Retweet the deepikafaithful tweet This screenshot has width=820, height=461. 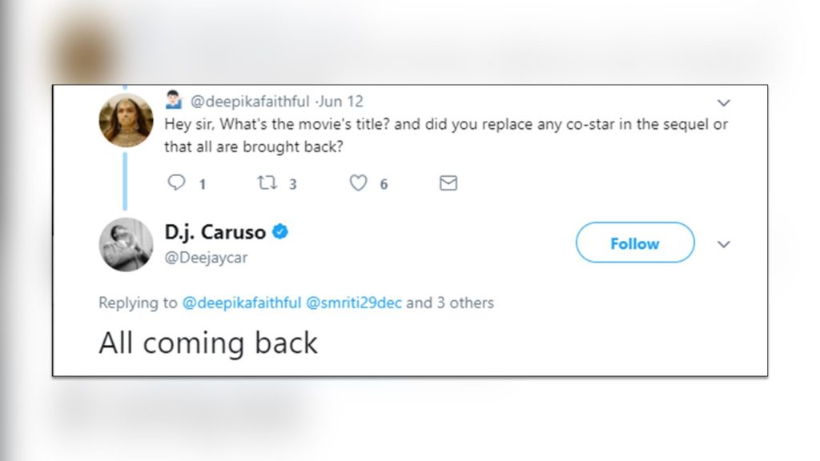267,183
